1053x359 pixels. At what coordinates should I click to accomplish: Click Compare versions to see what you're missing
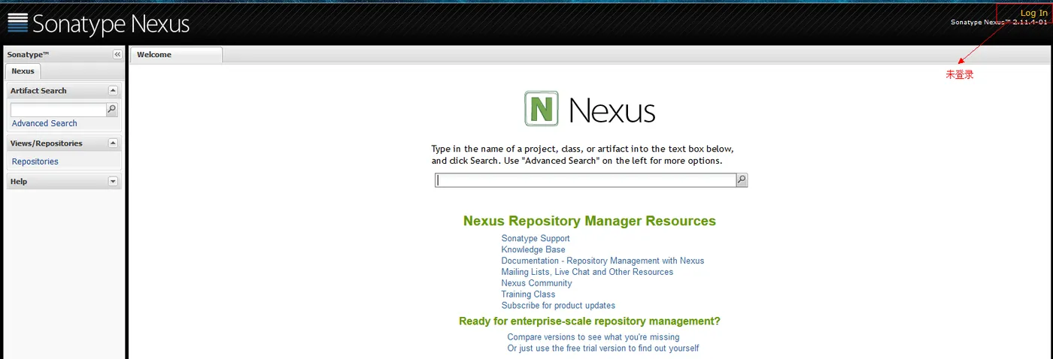tap(593, 337)
